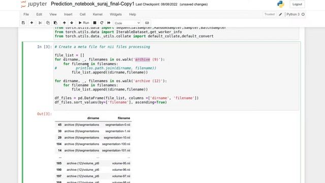
Task: Click the dirname column header
Action: point(93,118)
